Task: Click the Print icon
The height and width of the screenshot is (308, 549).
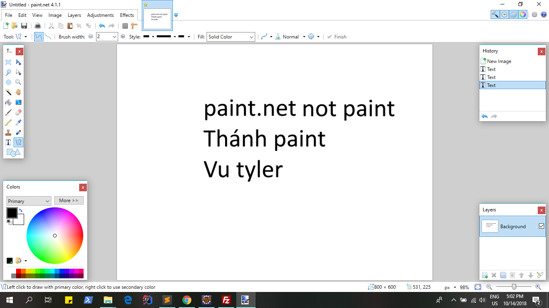Action: [x=38, y=26]
